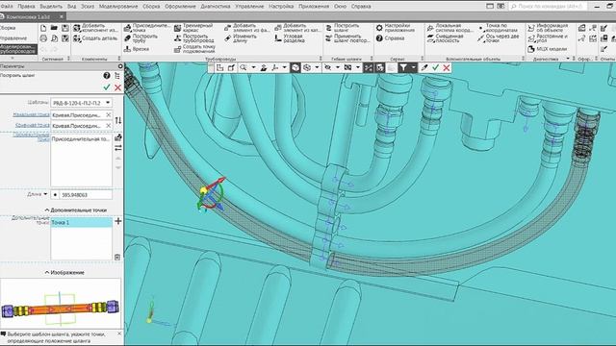Swap start and end points arrows icon
Screen dimensions: 616x346
tap(117, 120)
